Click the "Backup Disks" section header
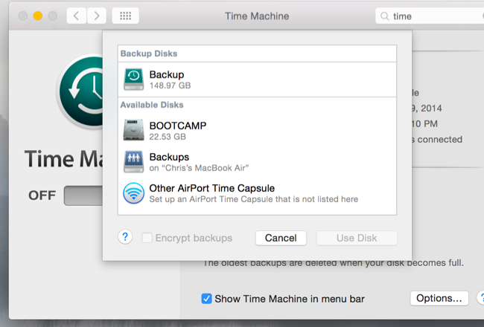Viewport: 484px width, 327px height. [149, 54]
